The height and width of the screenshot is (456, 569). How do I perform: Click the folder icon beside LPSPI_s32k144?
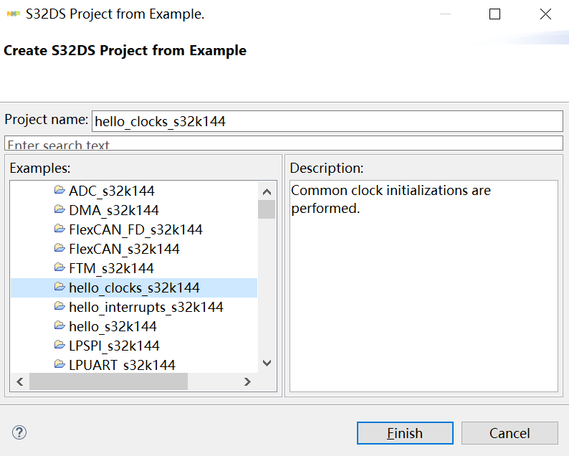click(x=59, y=346)
